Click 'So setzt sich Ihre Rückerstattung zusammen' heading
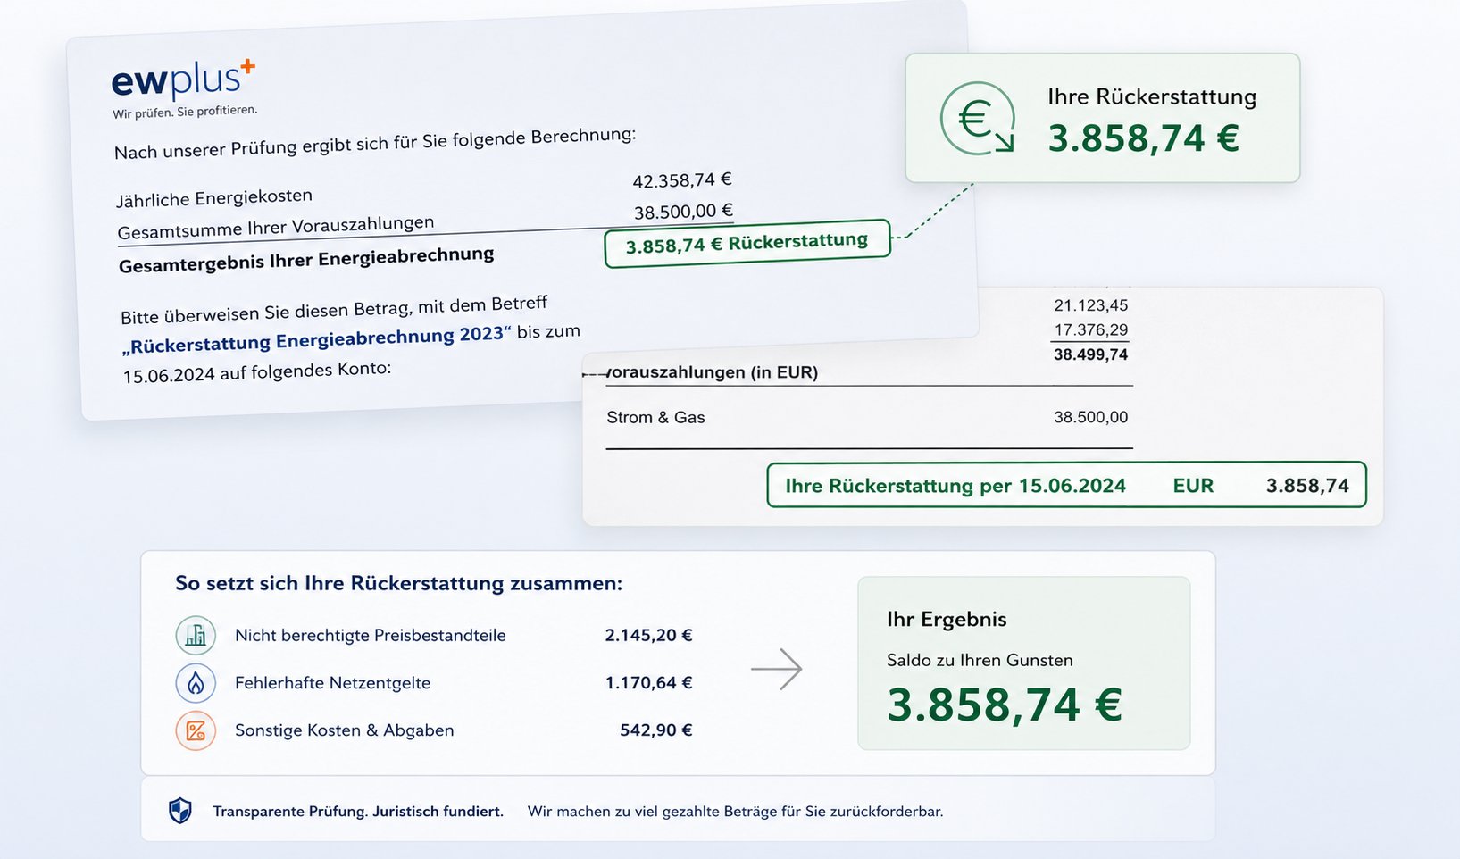 point(398,583)
